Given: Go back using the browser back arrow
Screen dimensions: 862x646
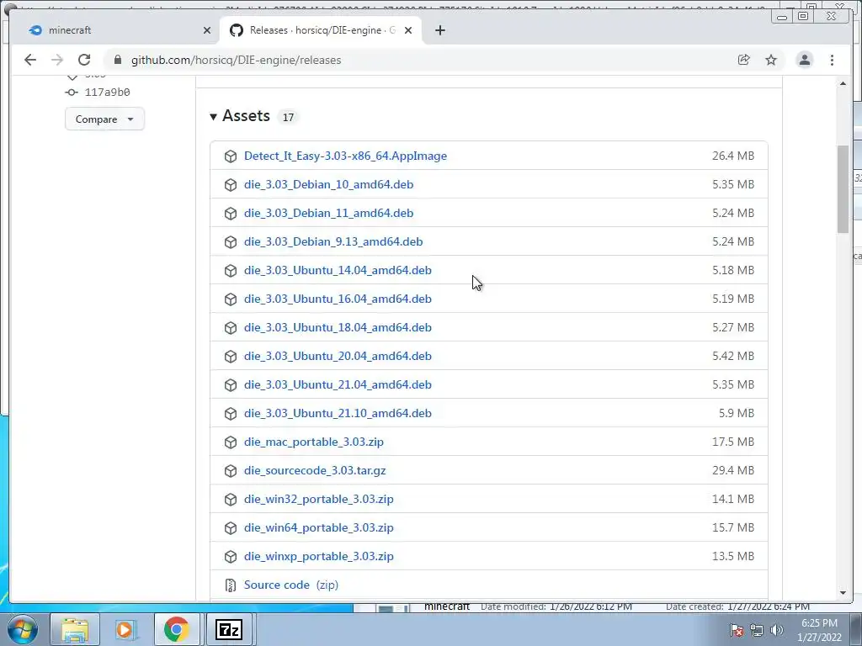Looking at the screenshot, I should click(30, 60).
